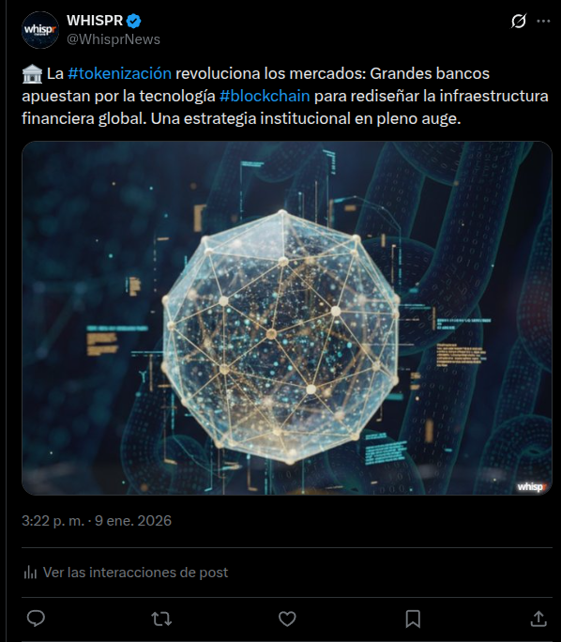Open the Grok explain-post icon
This screenshot has width=561, height=642.
(x=519, y=21)
